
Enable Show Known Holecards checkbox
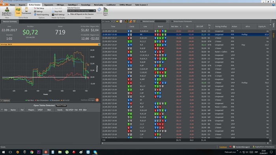click(x=172, y=21)
